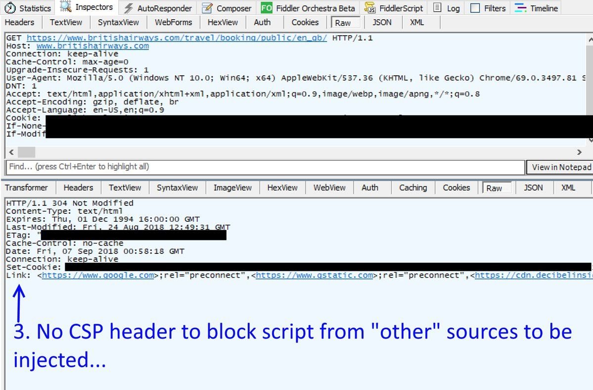This screenshot has width=593, height=390.
Task: Toggle the Filters checkbox
Action: point(475,8)
